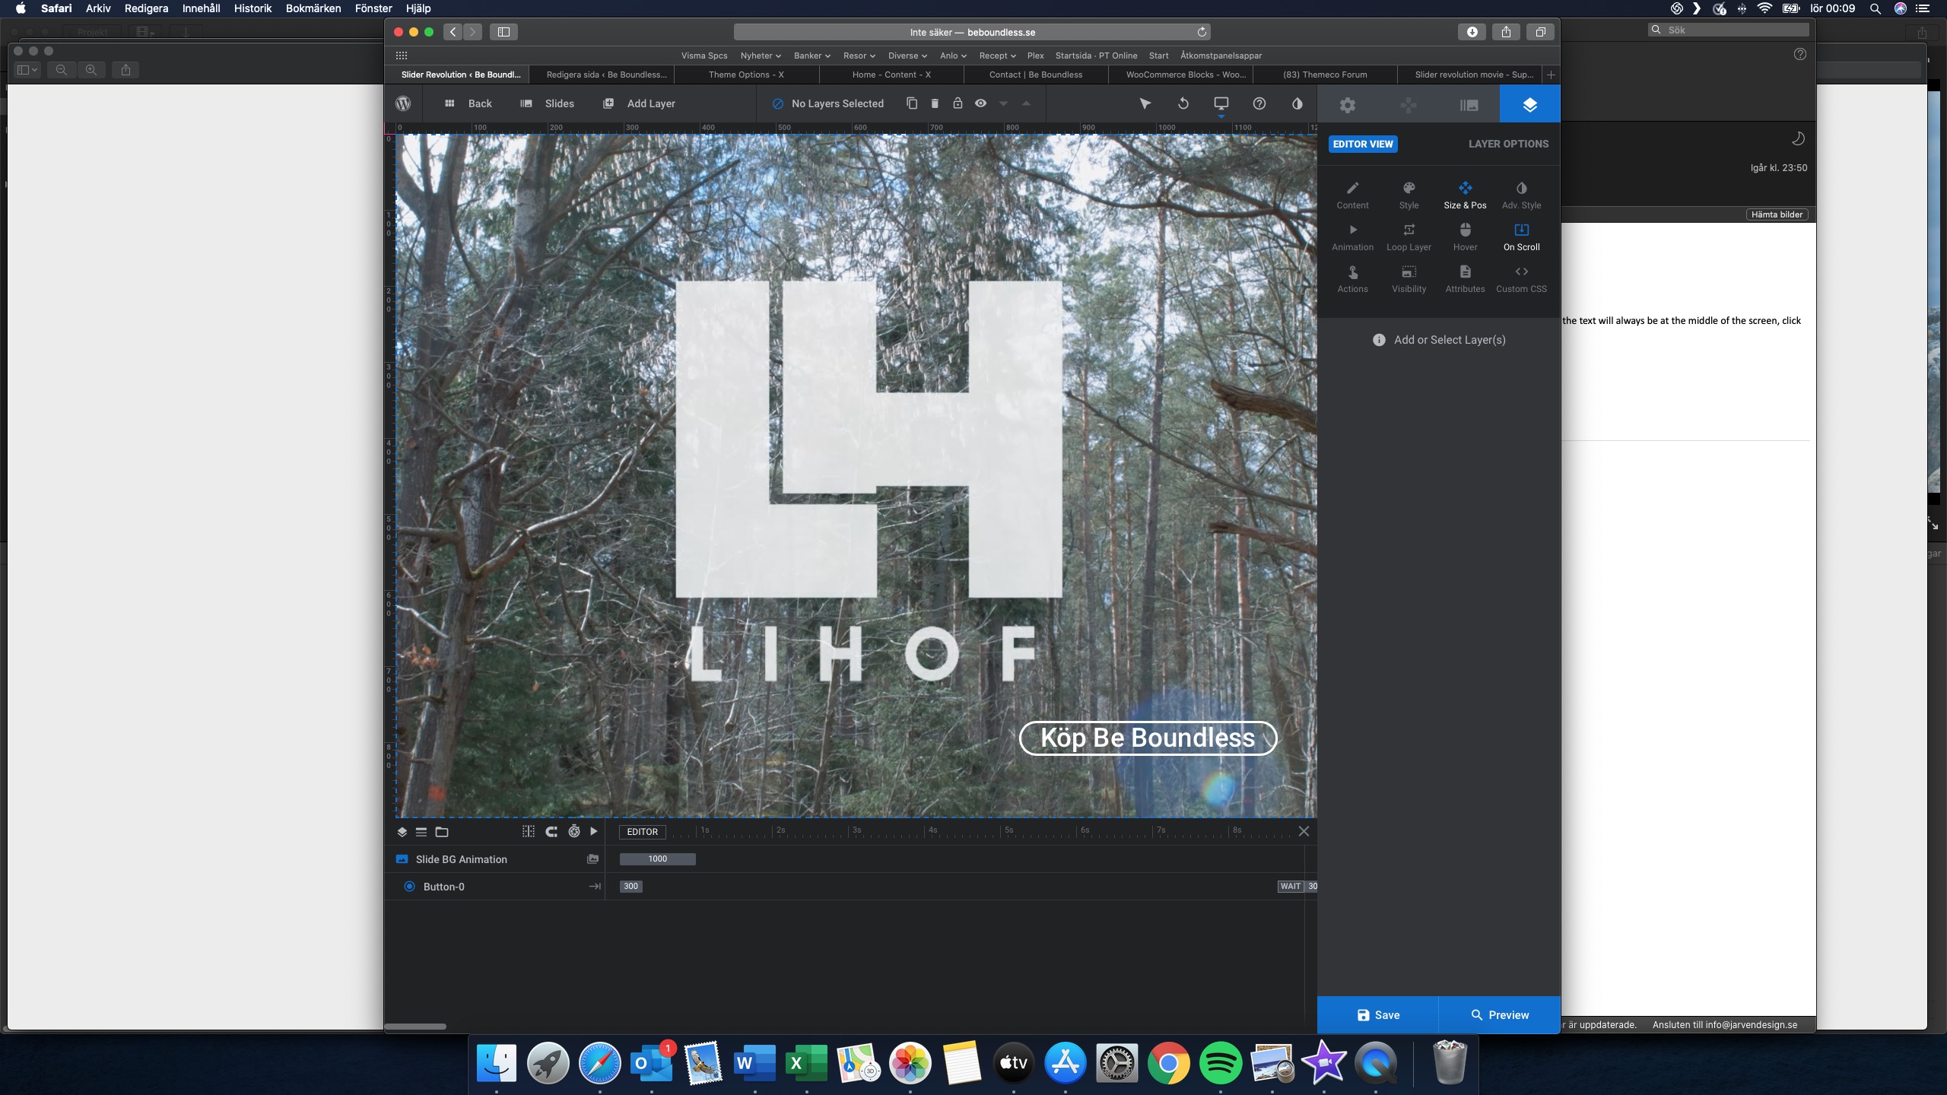1947x1095 pixels.
Task: Open the Actions layer settings
Action: click(1352, 279)
